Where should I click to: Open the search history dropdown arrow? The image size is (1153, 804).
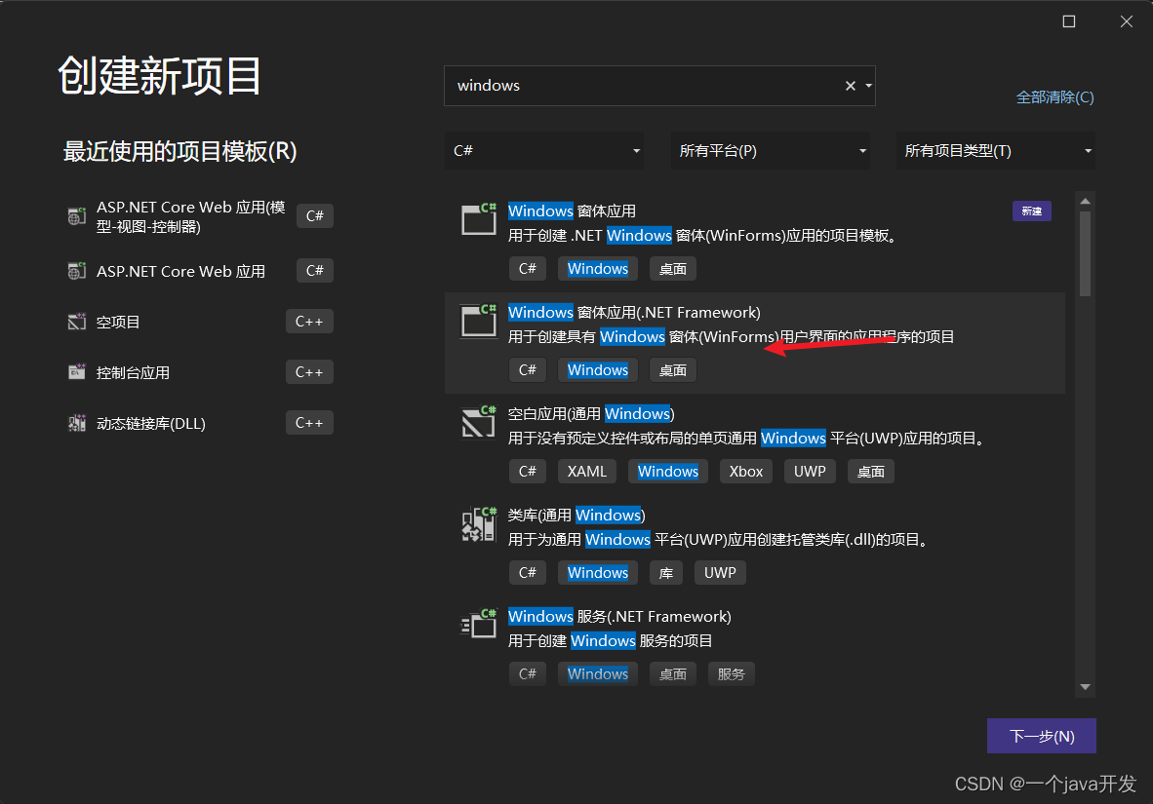coord(867,85)
